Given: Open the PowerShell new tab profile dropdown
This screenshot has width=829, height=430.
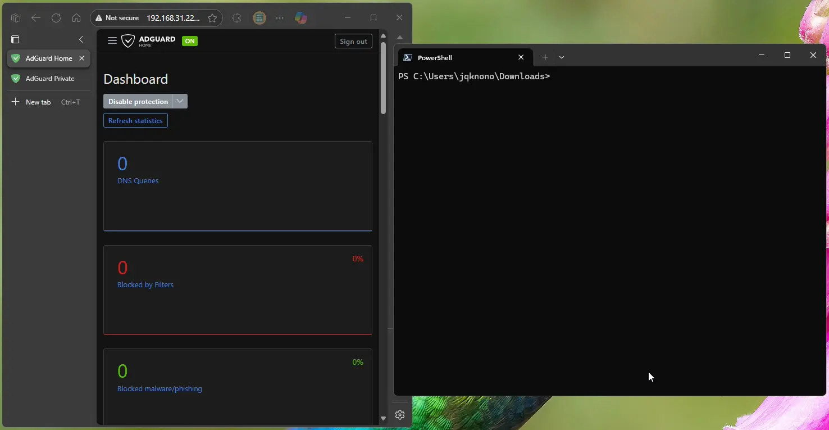Looking at the screenshot, I should [562, 57].
